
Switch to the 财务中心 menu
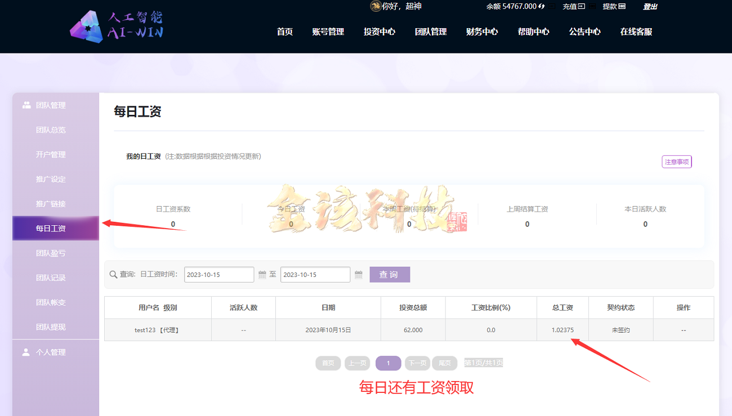coord(482,32)
